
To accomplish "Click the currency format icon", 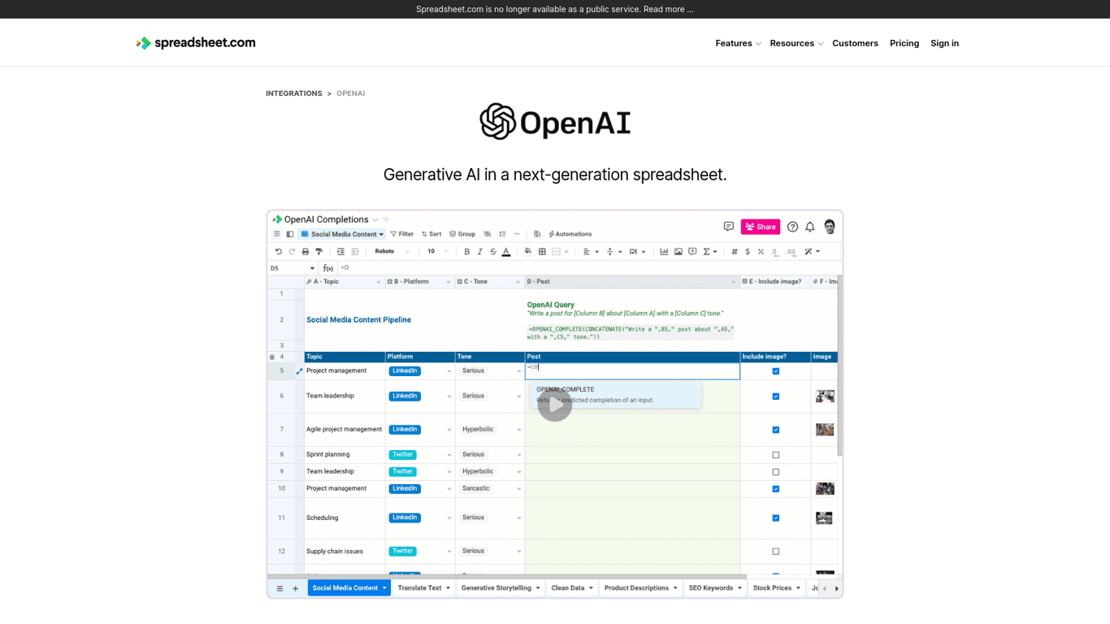I will (748, 251).
